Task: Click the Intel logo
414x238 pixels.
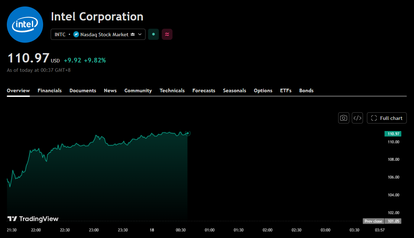Action: point(25,24)
